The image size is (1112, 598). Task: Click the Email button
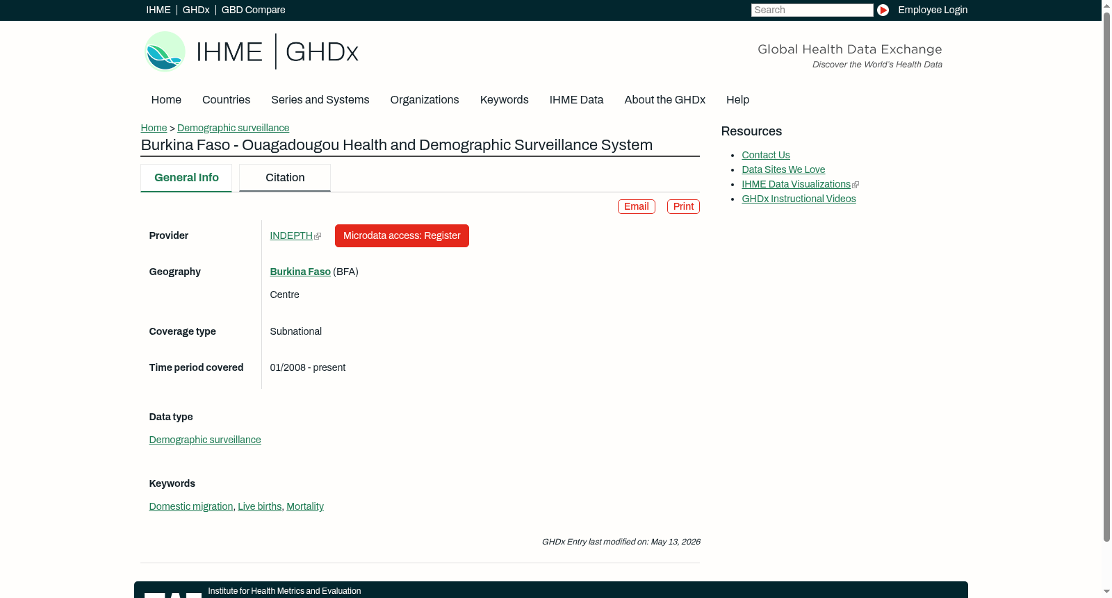[637, 206]
